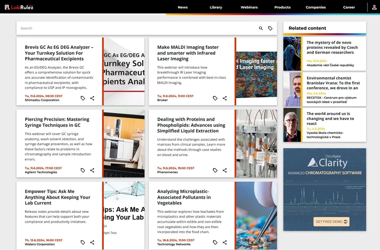This screenshot has width=380, height=250.
Task: Click the search magnifier icon
Action: click(x=261, y=28)
